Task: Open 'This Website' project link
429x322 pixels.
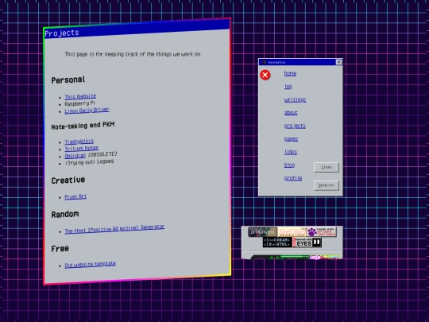Action: (x=80, y=96)
